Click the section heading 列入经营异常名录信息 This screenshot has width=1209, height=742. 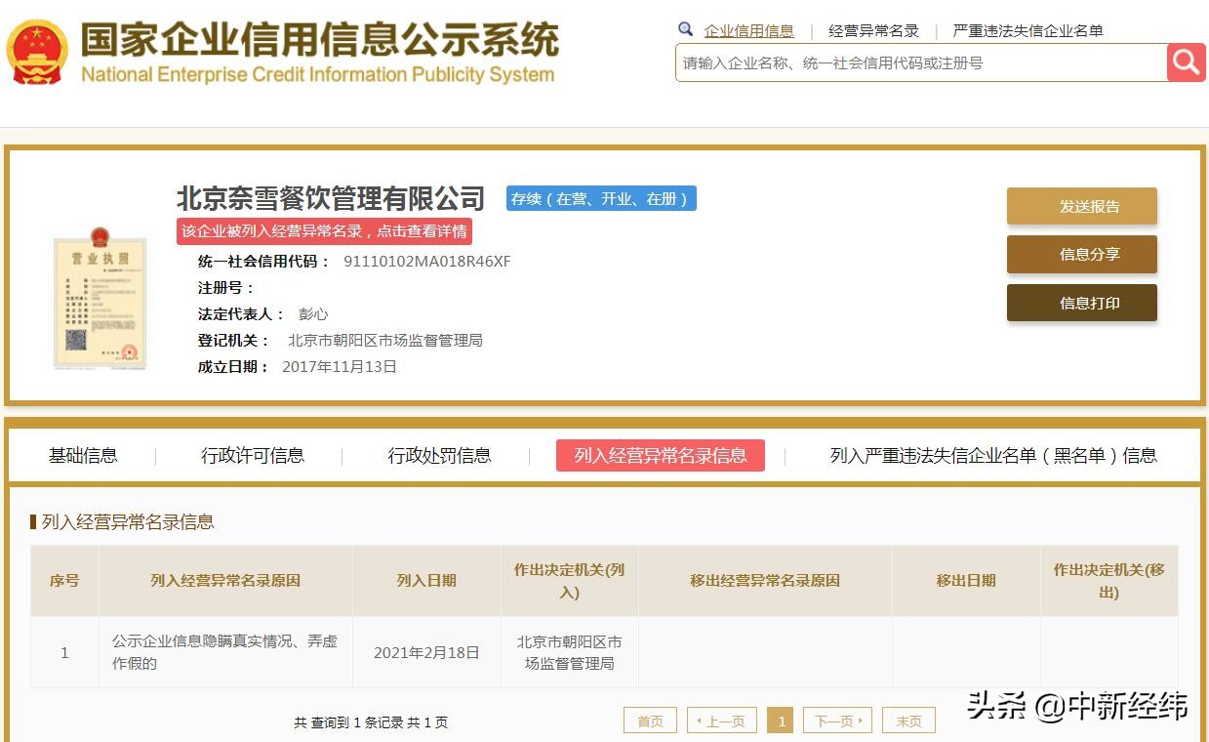[x=128, y=521]
